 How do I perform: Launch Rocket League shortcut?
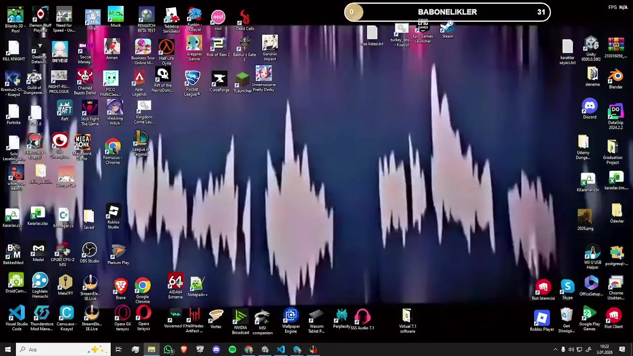[x=192, y=83]
